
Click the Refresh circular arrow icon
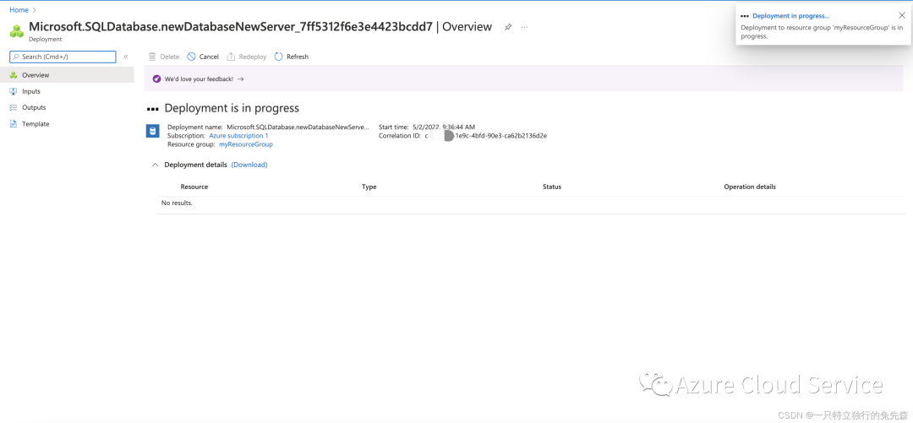pos(278,57)
